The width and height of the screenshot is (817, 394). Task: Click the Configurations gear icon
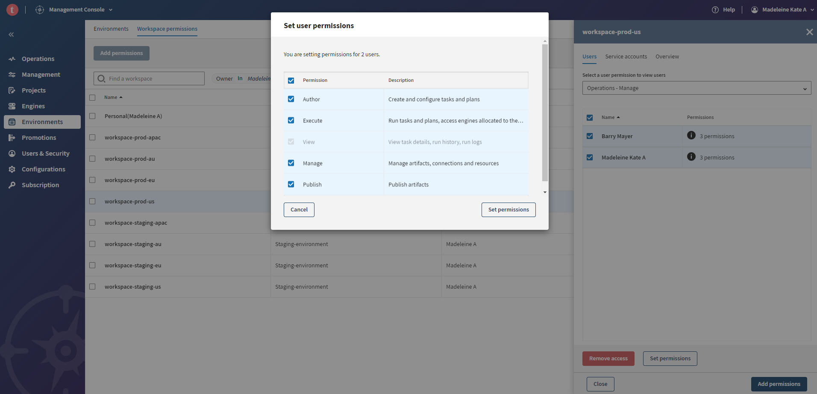pyautogui.click(x=12, y=169)
